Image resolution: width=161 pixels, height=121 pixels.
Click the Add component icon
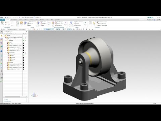coord(94,24)
